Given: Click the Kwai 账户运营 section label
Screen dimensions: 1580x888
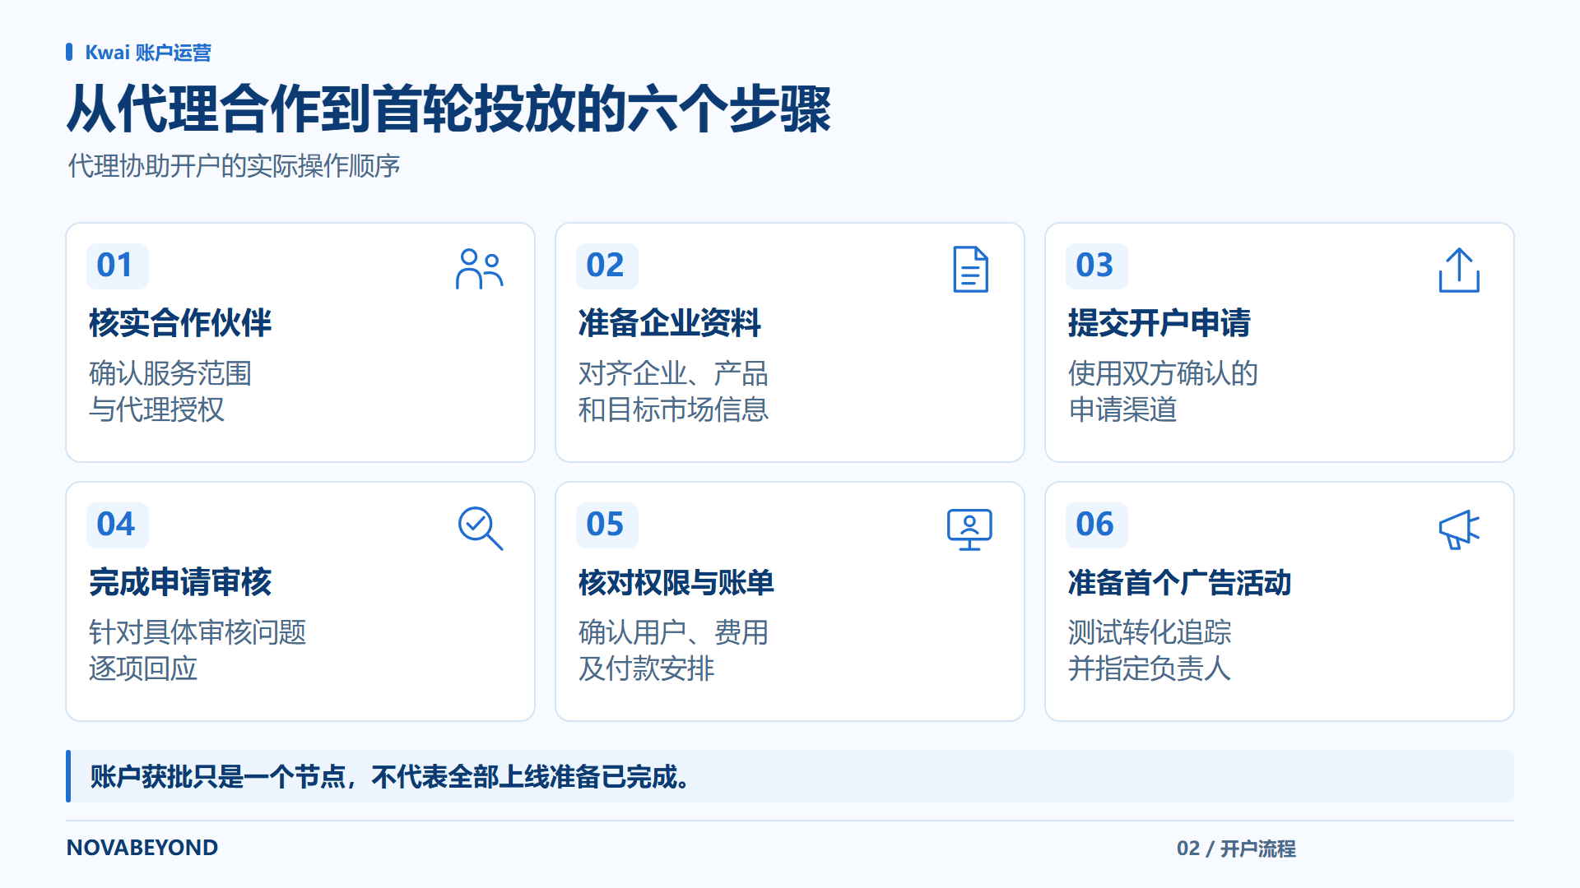Looking at the screenshot, I should [148, 53].
